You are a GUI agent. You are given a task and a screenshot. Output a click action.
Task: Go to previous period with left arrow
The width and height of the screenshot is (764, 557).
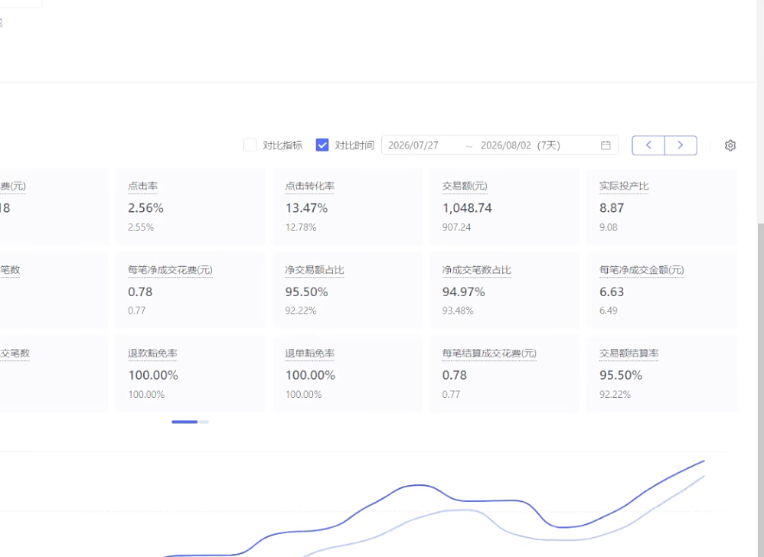pyautogui.click(x=648, y=145)
